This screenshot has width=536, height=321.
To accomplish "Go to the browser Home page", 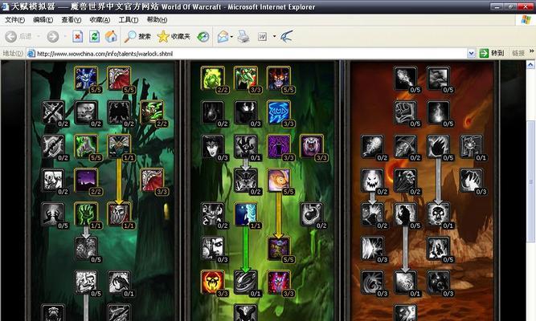I will click(111, 36).
